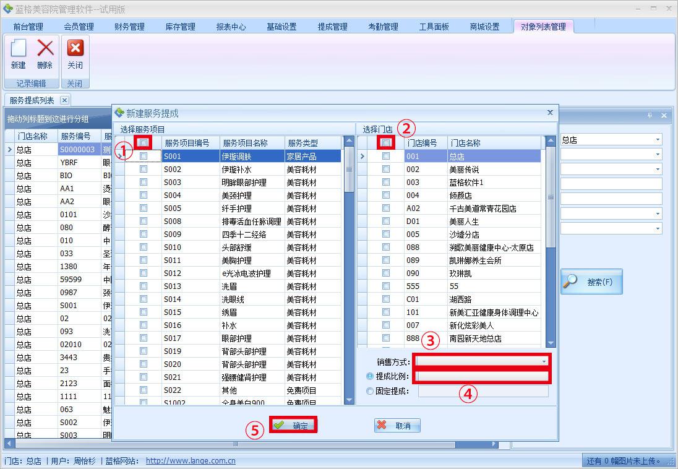This screenshot has width=678, height=469.
Task: Check the box for store 005 沙墟分店
Action: [x=386, y=234]
